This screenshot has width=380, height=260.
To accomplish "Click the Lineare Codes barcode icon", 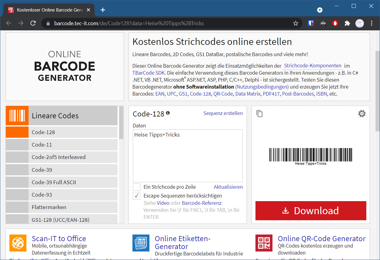I will tap(17, 116).
